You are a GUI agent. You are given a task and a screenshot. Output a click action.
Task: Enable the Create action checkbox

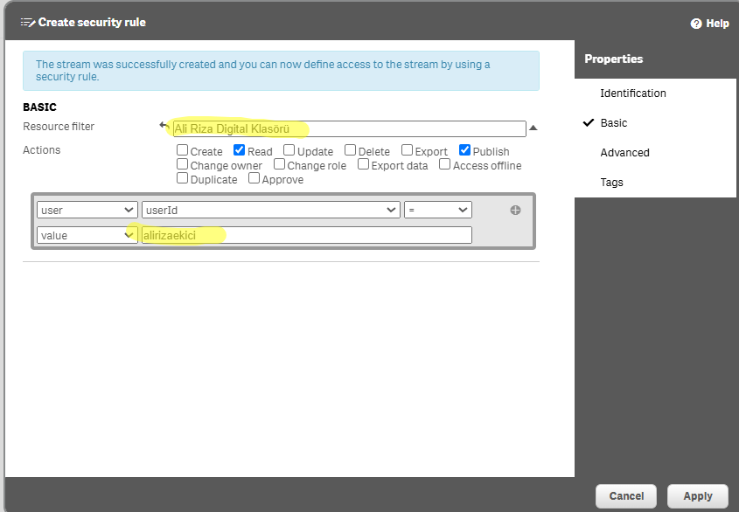click(183, 150)
